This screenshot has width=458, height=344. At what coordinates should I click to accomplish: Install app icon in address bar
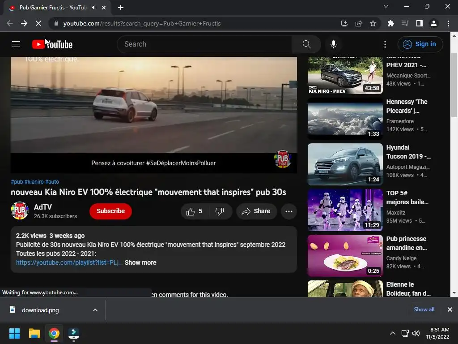coord(344,23)
